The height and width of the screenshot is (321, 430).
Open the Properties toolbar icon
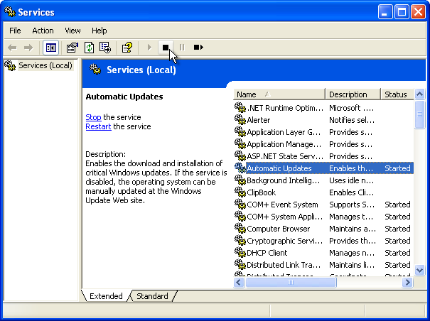point(72,48)
